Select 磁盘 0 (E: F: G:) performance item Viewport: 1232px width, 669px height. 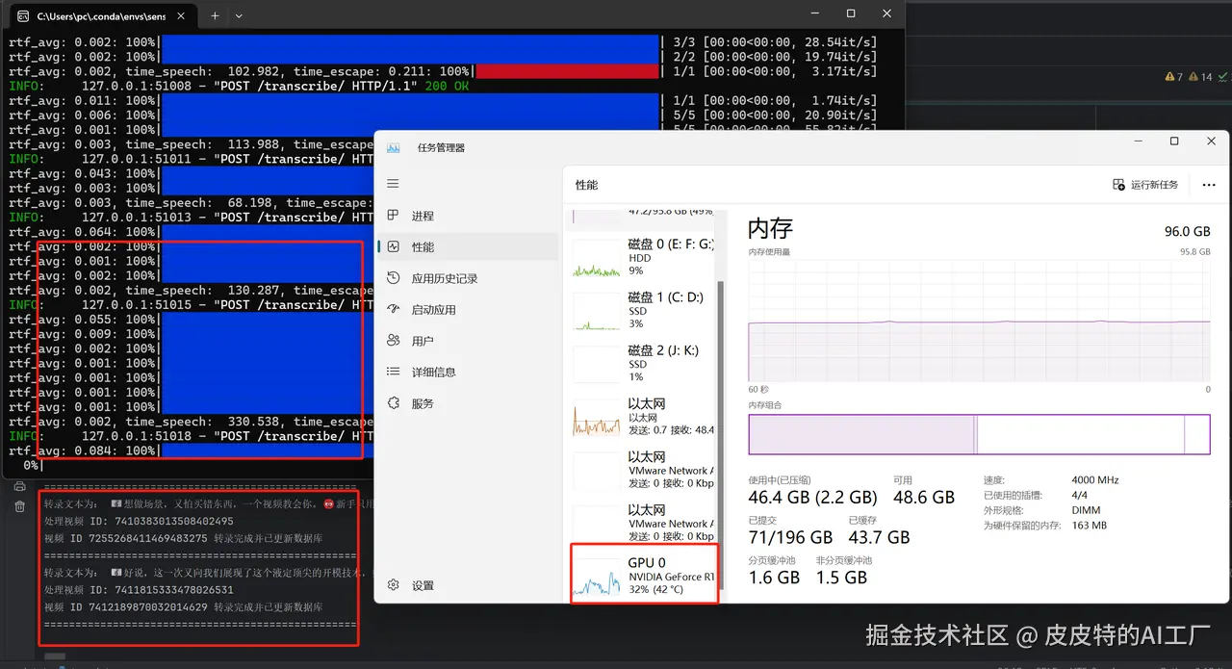643,258
